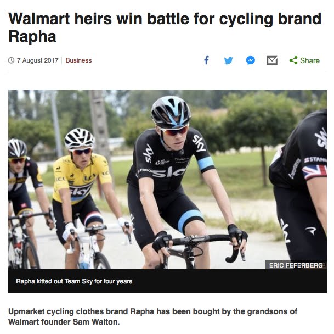The height and width of the screenshot is (334, 334).
Task: Click the ERIC FEFERBERG photo credit
Action: pos(296,265)
